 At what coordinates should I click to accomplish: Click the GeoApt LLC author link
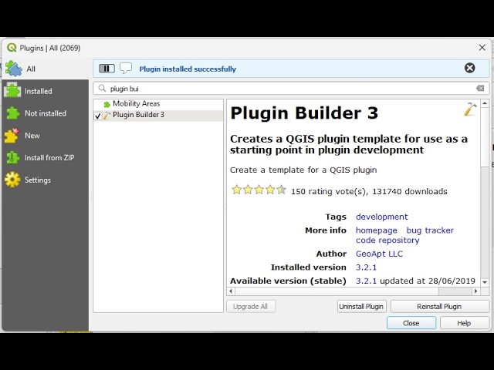click(379, 254)
